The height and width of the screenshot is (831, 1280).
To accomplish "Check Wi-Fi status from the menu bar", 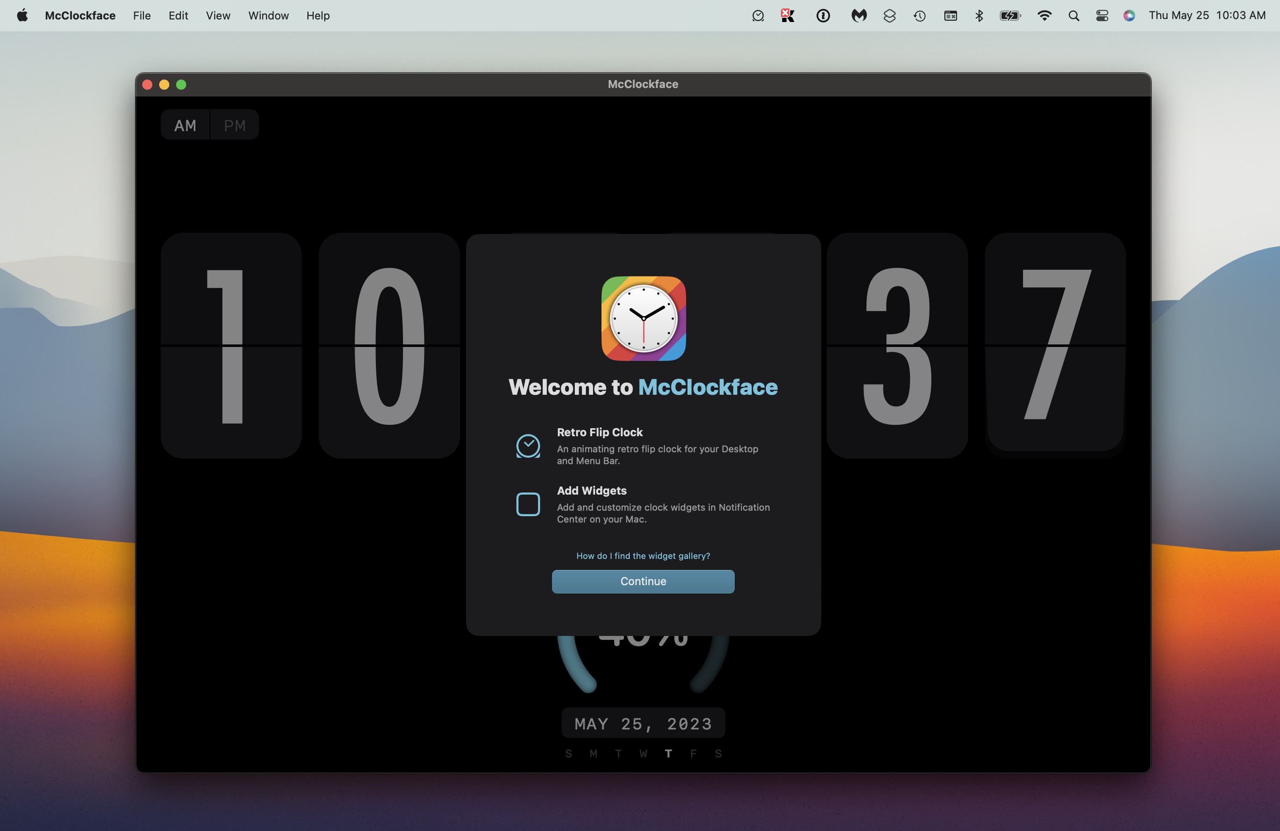I will point(1044,16).
